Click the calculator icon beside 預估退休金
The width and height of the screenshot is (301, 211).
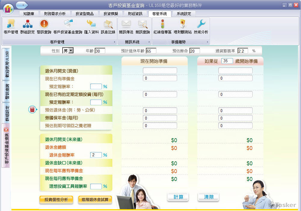click(32, 110)
